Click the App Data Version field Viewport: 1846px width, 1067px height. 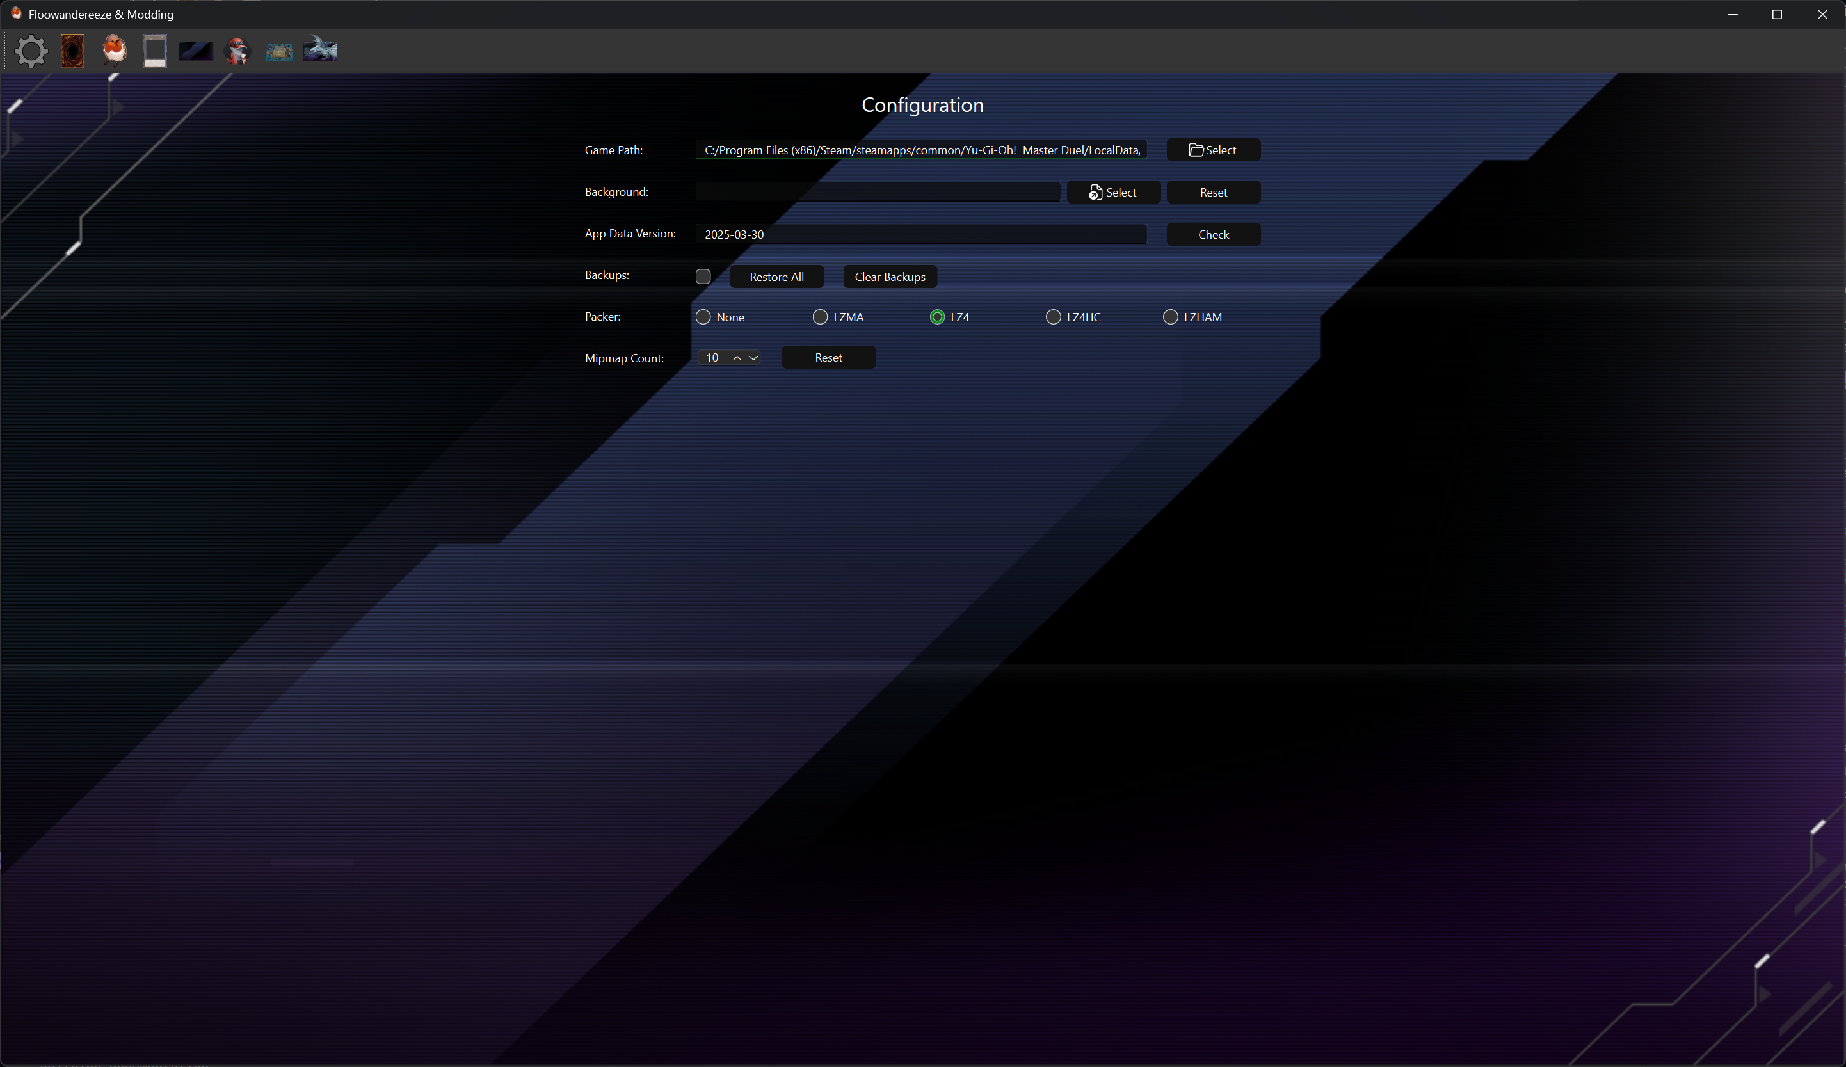click(x=921, y=234)
